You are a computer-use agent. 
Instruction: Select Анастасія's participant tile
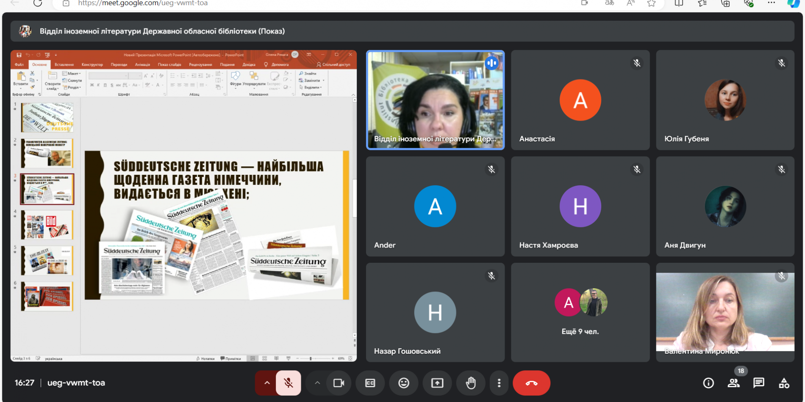click(580, 100)
